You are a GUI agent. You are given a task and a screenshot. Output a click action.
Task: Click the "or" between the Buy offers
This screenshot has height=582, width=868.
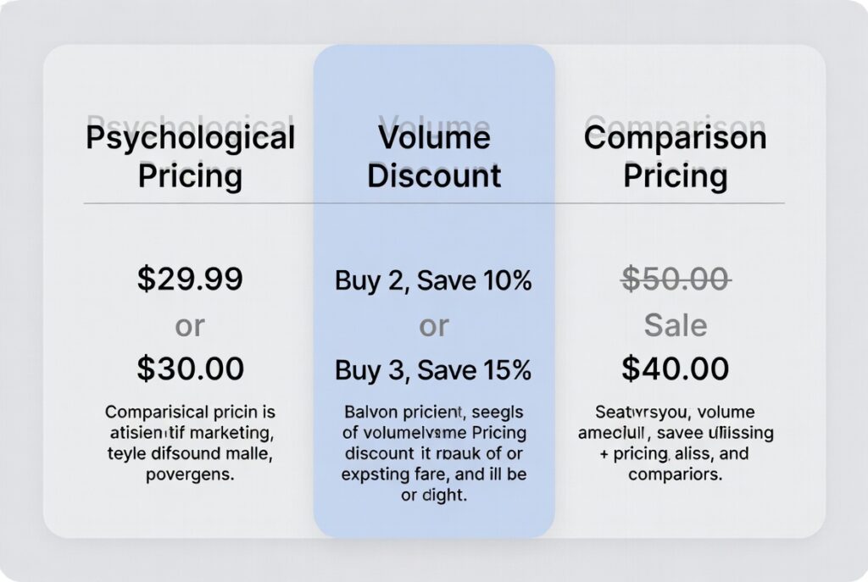click(433, 325)
